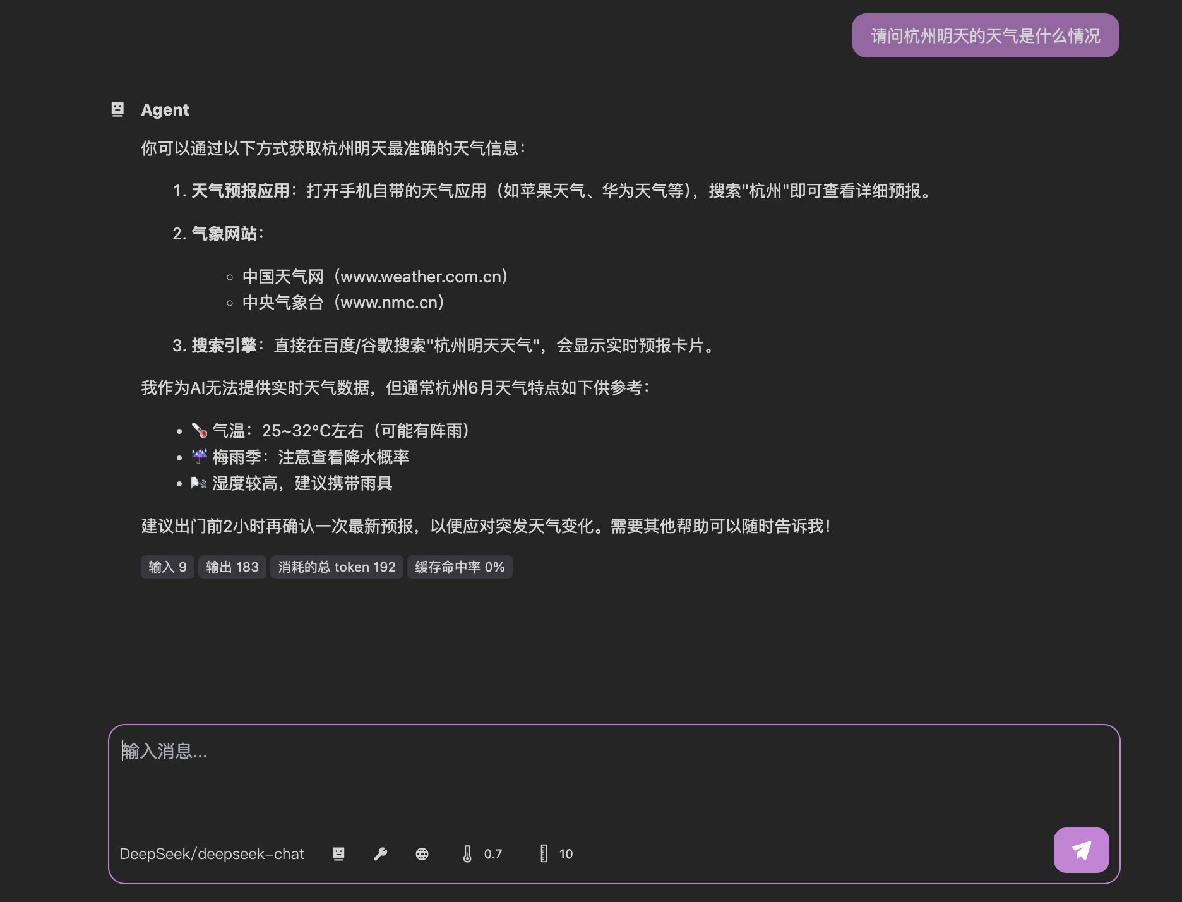The image size is (1182, 902).
Task: Select the user's 杭州天气 question bubble
Action: tap(985, 36)
